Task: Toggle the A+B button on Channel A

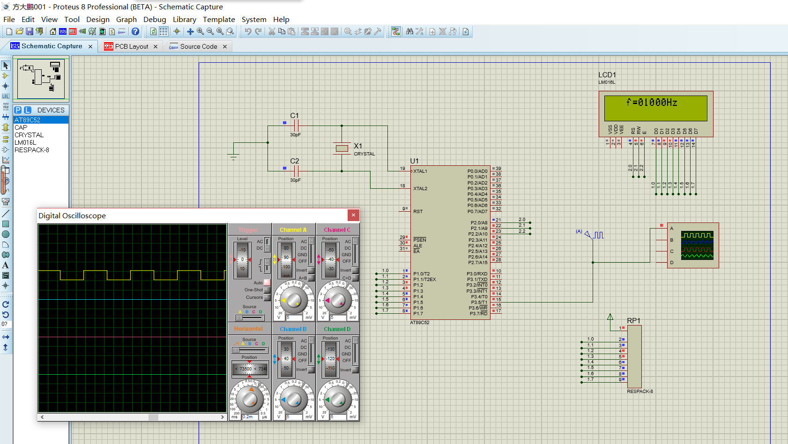Action: 311,278
